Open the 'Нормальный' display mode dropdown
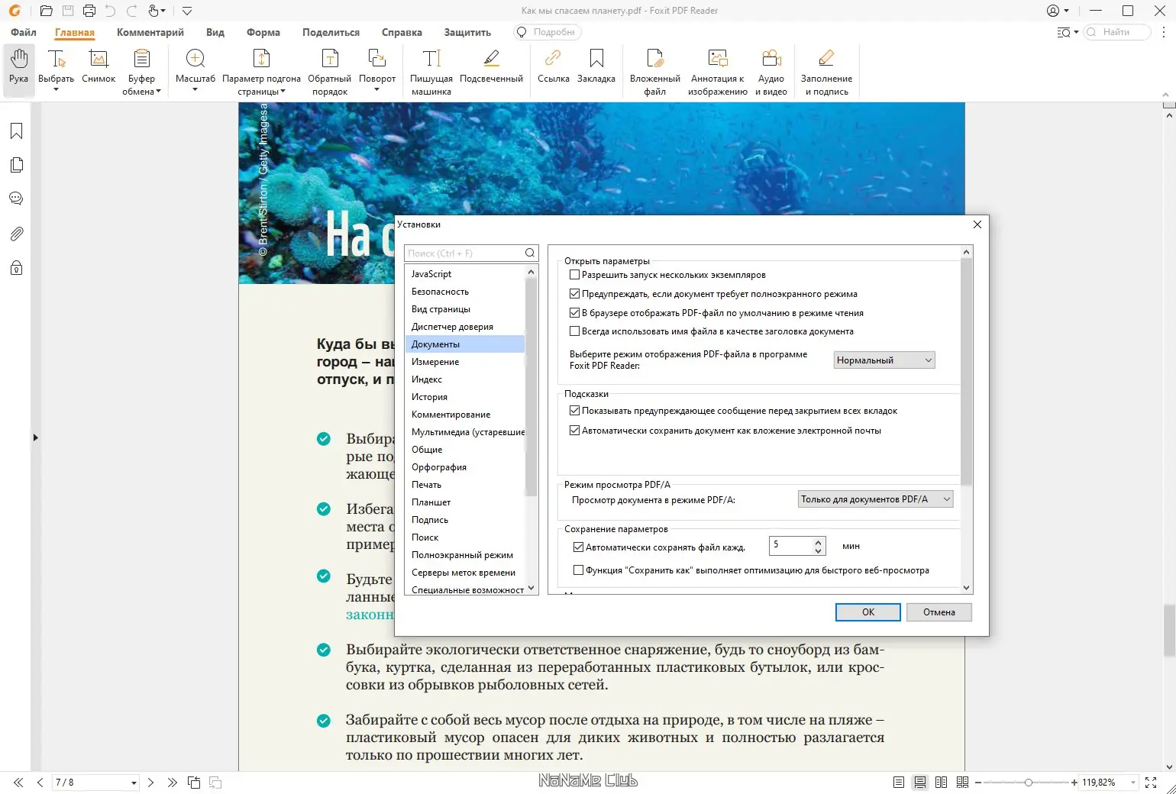This screenshot has height=794, width=1176. pyautogui.click(x=884, y=360)
